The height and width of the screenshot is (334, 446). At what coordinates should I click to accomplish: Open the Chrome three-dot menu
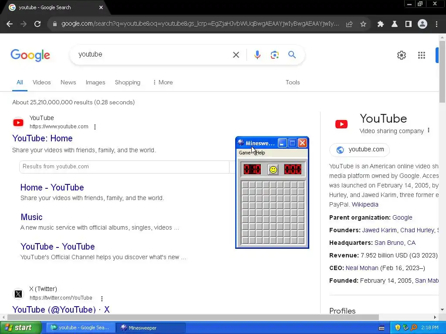[436, 24]
